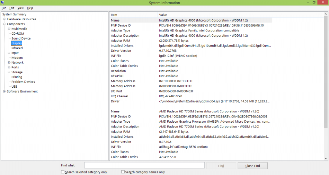The image size is (329, 175).
Task: Select the PCI\VEN_1002 PNP Device ID value
Action: point(213,116)
